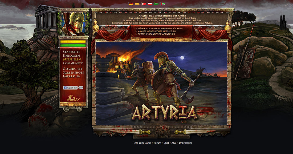
Task: Click the Polish flag icon
Action: pos(150,4)
